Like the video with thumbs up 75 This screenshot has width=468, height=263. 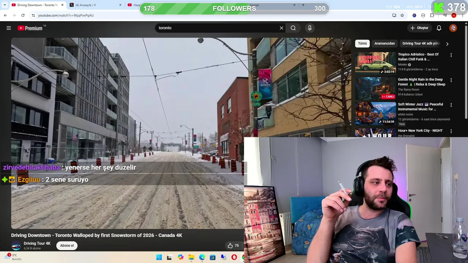click(x=233, y=245)
